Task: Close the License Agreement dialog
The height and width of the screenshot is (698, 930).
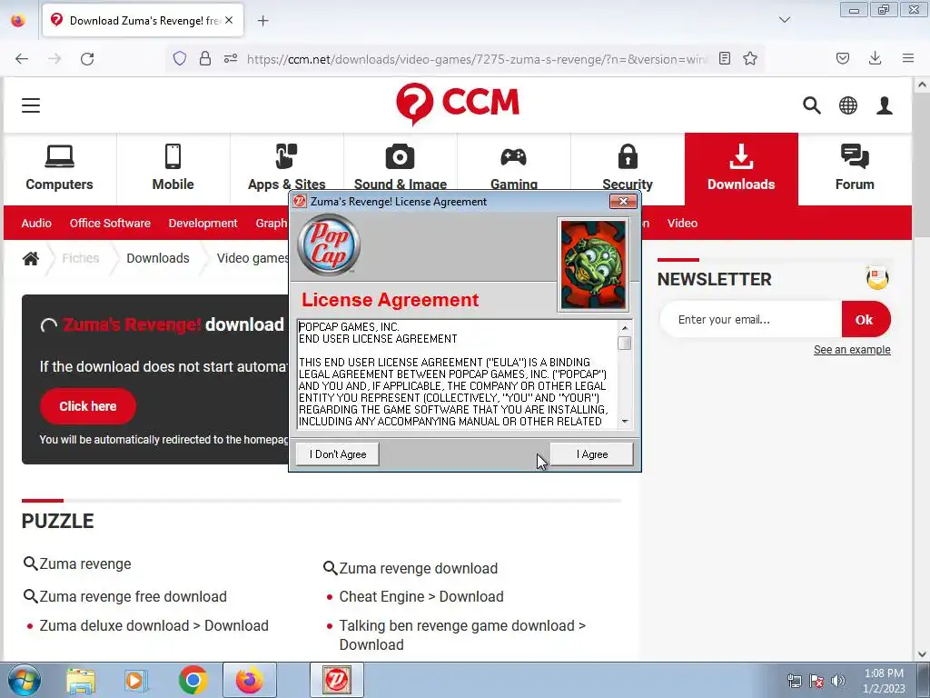Action: click(x=623, y=201)
